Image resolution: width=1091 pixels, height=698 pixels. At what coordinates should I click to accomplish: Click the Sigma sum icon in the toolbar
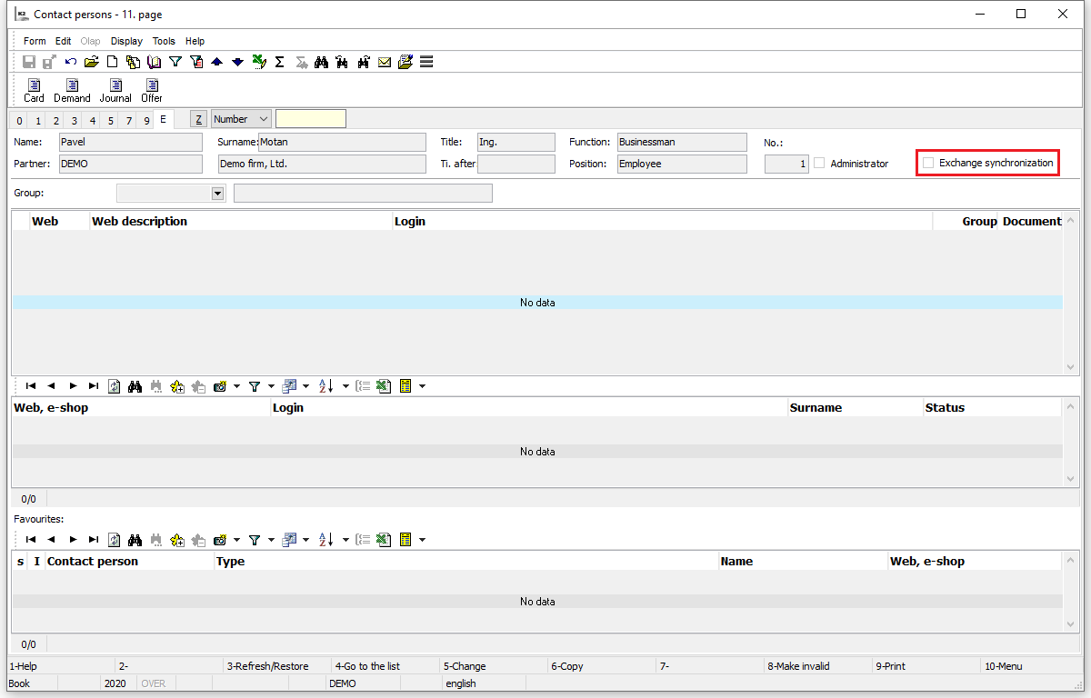tap(279, 62)
